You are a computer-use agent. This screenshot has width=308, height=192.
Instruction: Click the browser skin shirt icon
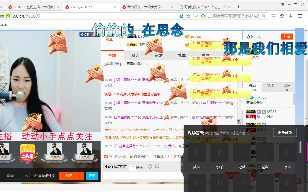[283, 4]
